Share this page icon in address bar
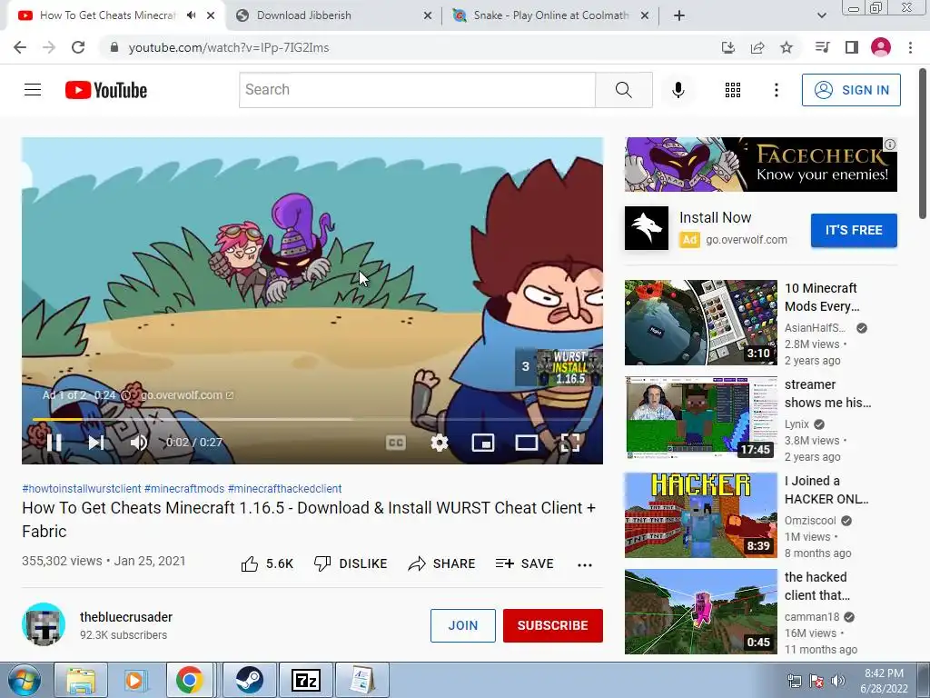The image size is (930, 698). 757,47
